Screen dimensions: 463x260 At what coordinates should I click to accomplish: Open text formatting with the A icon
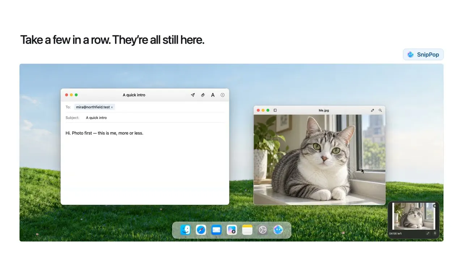(213, 95)
